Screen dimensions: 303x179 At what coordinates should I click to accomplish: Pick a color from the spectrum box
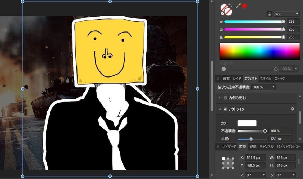click(259, 51)
